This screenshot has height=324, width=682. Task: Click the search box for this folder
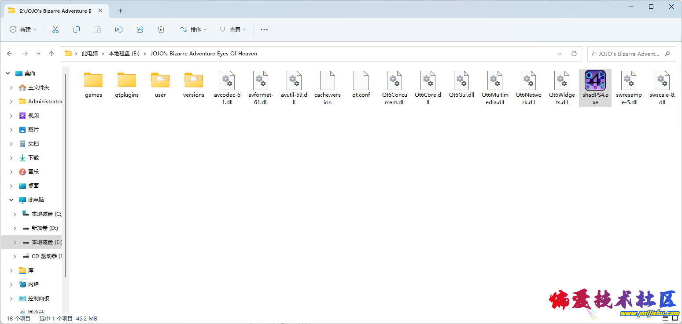click(x=625, y=54)
